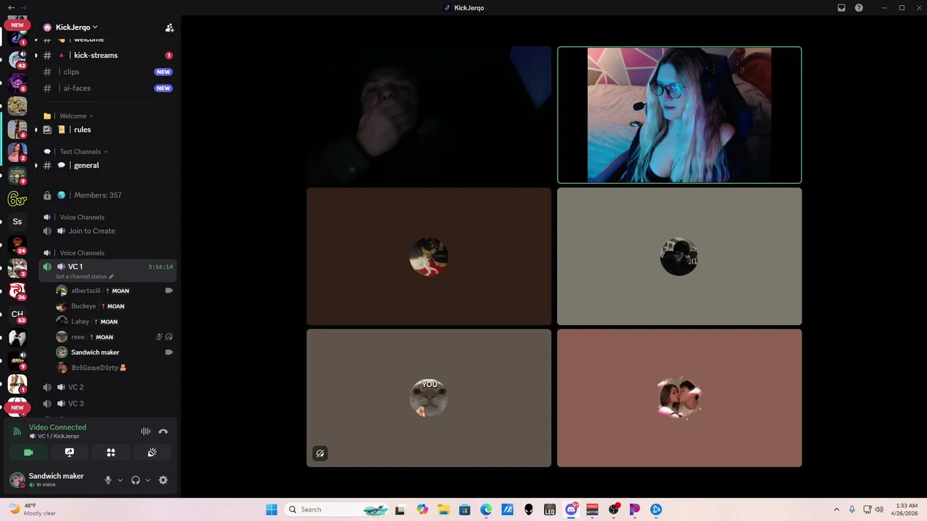The image size is (927, 521).
Task: Click the Video Connected status text
Action: tap(57, 427)
